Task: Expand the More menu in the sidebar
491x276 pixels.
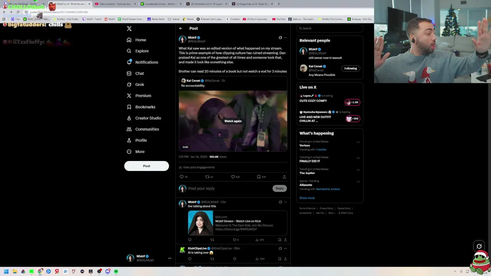Action: pos(135,151)
